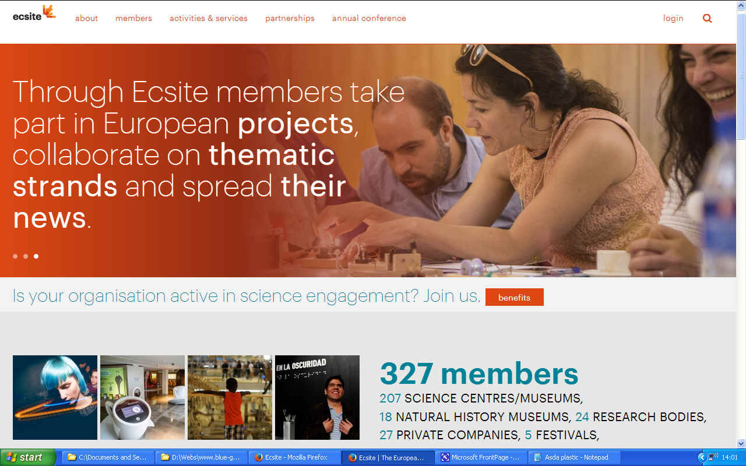Open the about menu
Screen dimensions: 746x466
86,18
